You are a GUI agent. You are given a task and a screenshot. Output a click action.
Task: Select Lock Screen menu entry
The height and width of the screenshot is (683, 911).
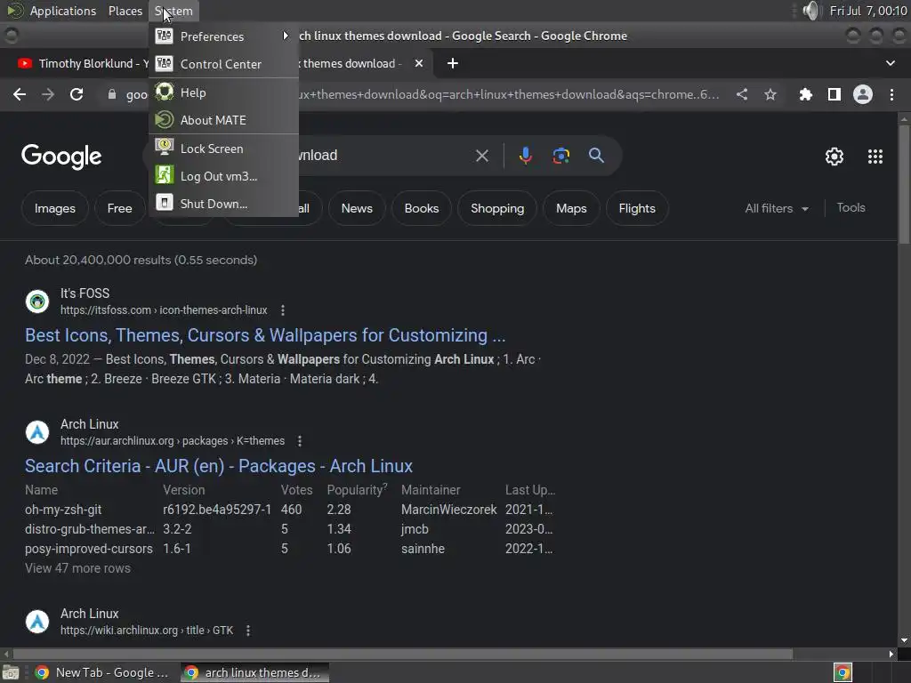click(x=223, y=149)
